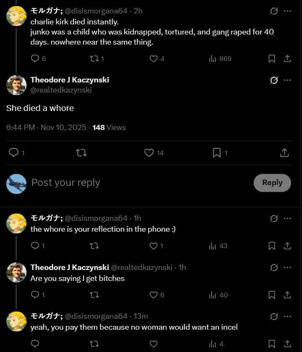Share the last reply about incel

tap(288, 344)
